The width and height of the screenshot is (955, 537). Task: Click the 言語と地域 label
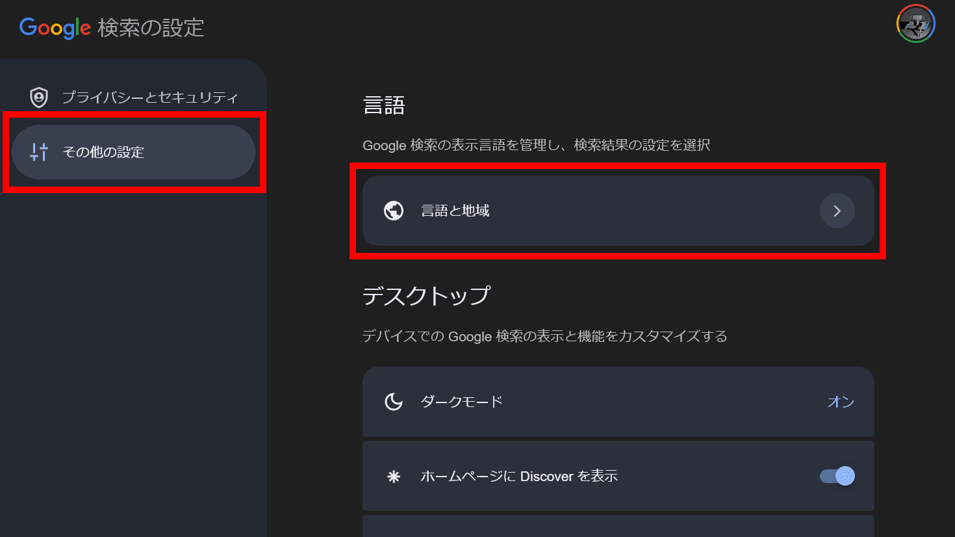tap(455, 211)
